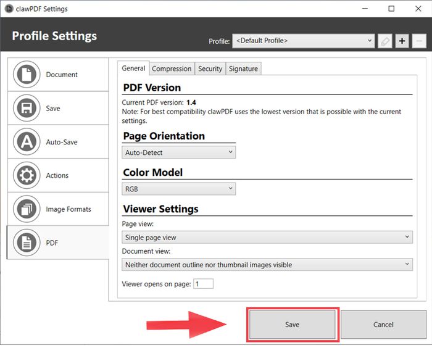Remove profile with the minus icon
The height and width of the screenshot is (353, 432).
click(419, 41)
